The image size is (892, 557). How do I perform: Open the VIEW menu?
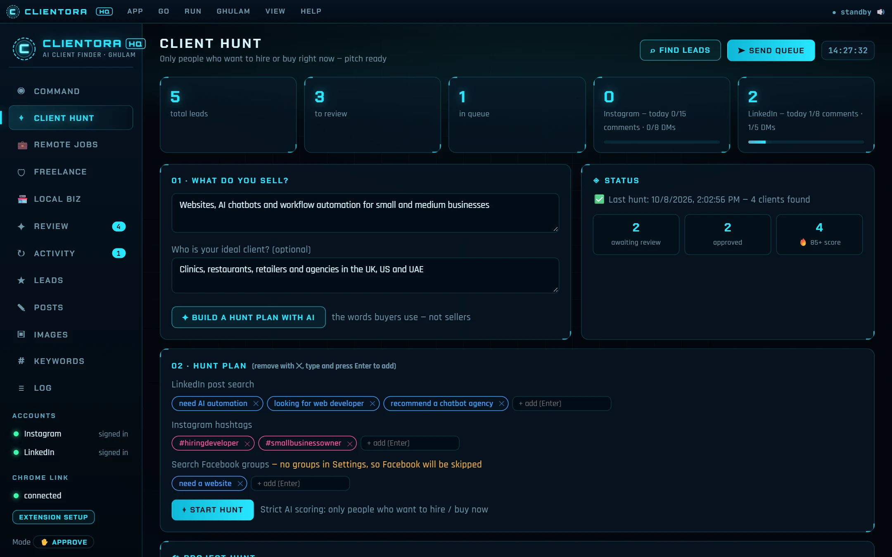(x=275, y=11)
